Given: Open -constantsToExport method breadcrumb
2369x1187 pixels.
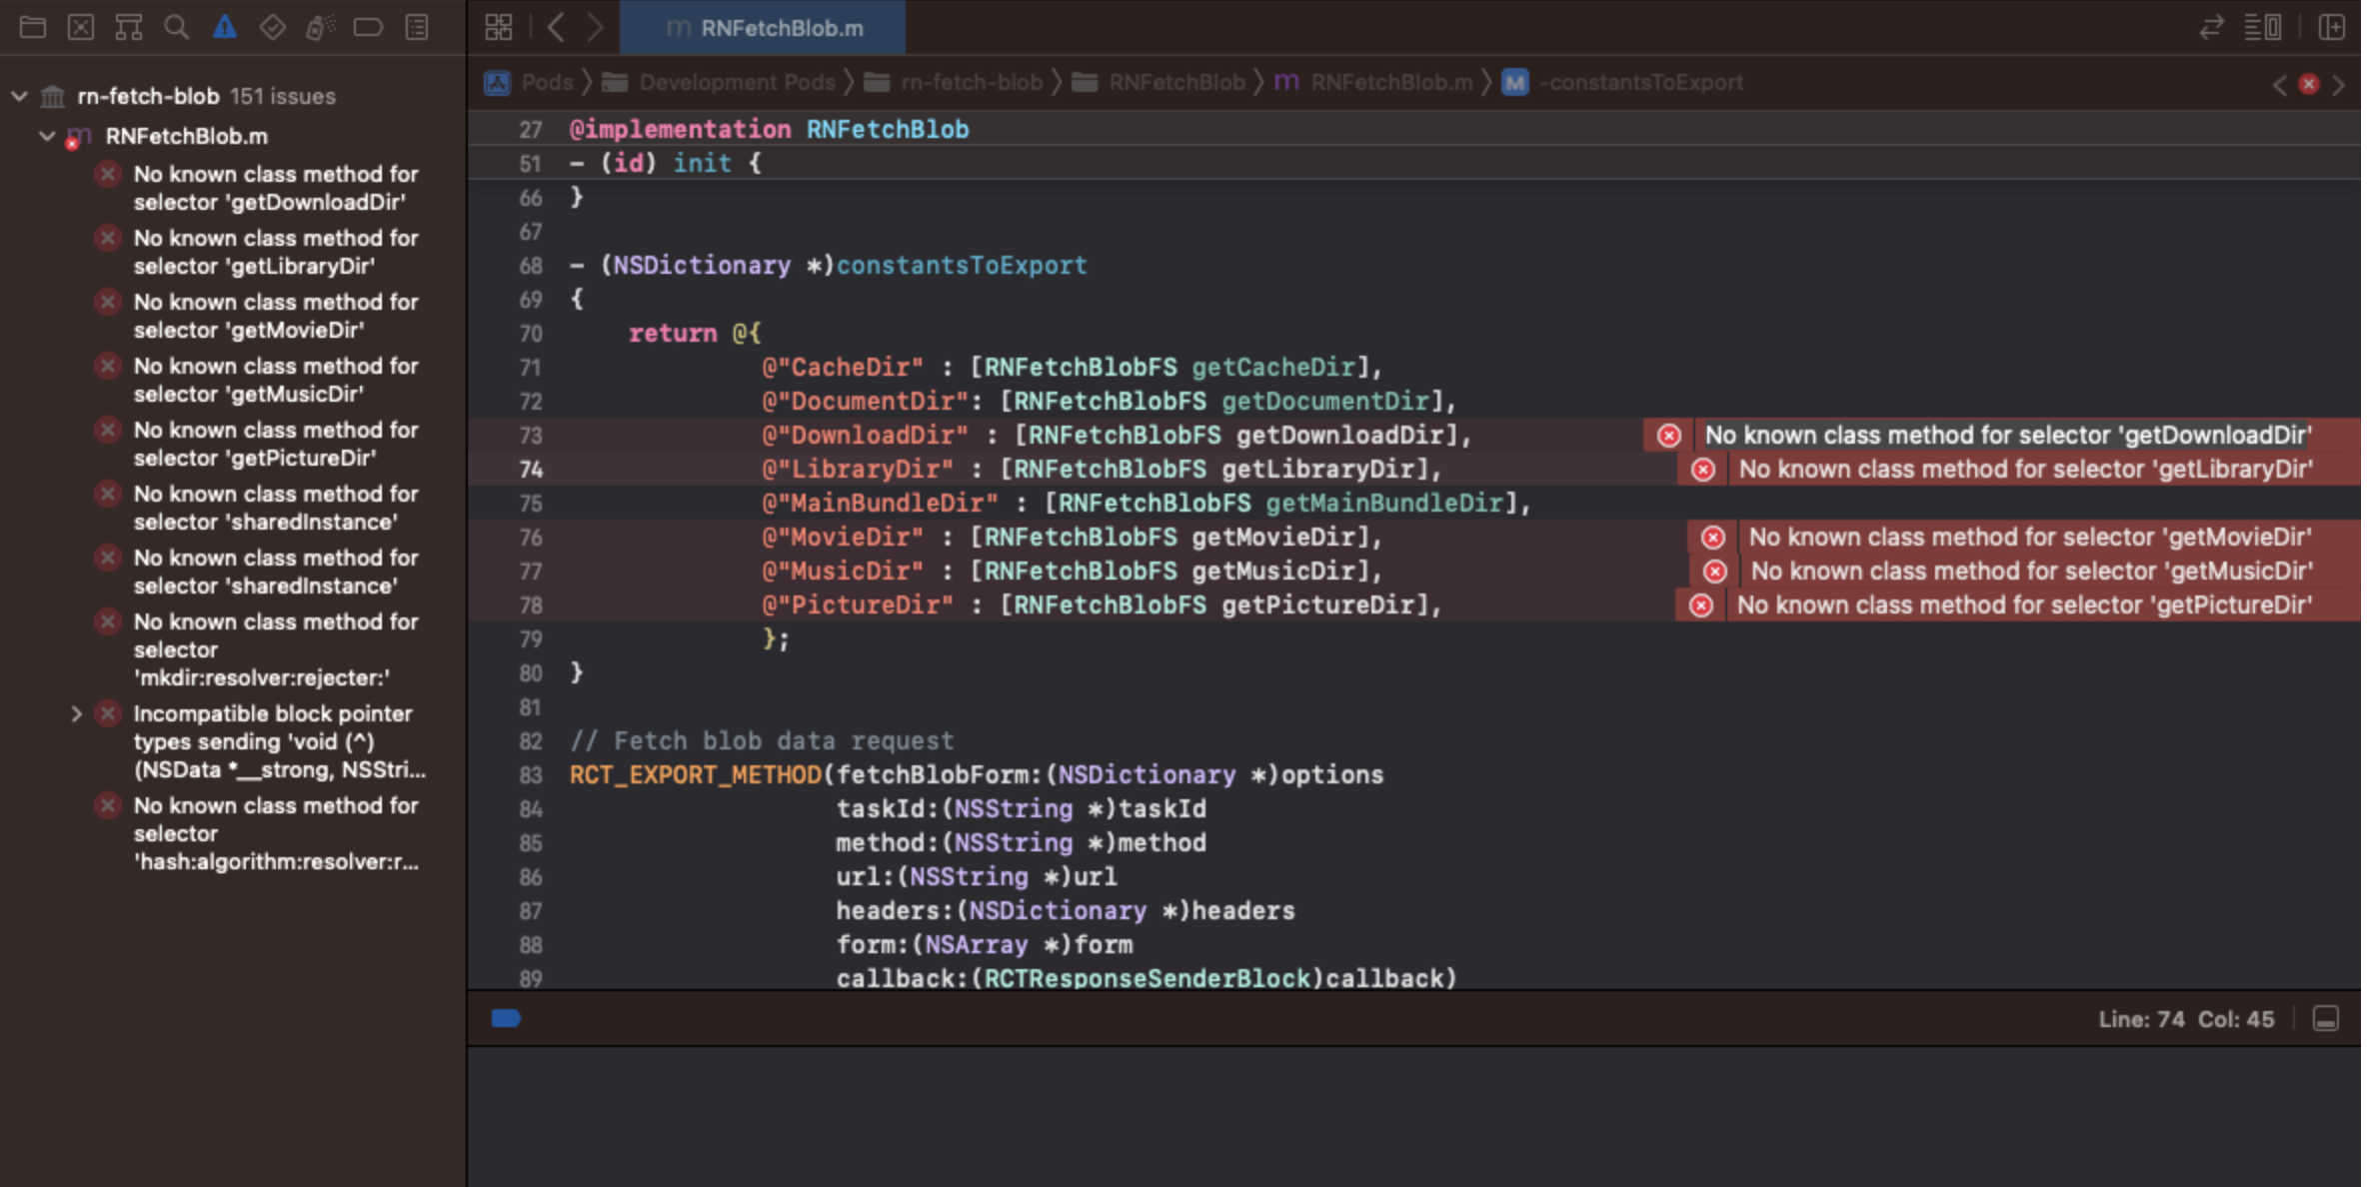Looking at the screenshot, I should click(1624, 83).
